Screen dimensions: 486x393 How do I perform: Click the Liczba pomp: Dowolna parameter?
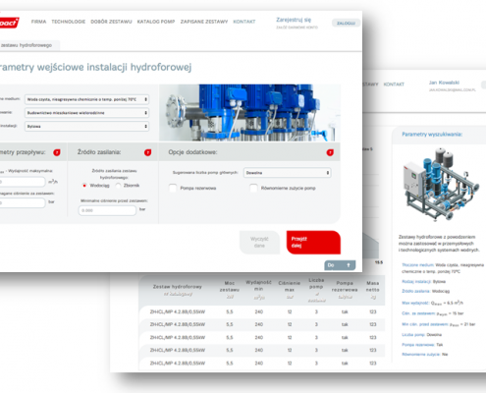click(x=422, y=335)
